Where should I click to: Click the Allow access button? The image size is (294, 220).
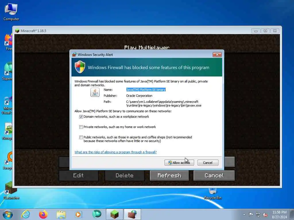[179, 163]
